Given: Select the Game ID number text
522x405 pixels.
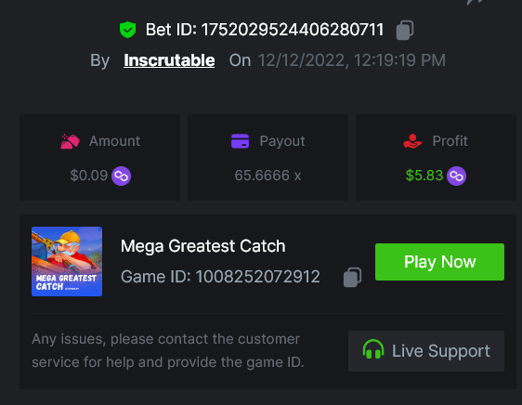Looking at the screenshot, I should tap(257, 277).
